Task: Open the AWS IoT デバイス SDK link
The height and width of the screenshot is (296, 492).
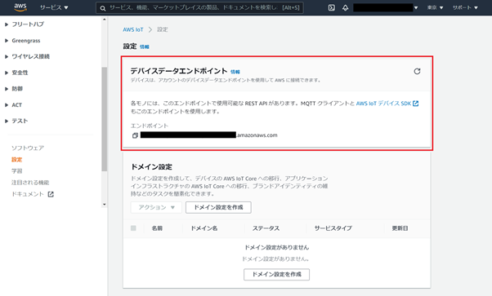Action: [387, 104]
